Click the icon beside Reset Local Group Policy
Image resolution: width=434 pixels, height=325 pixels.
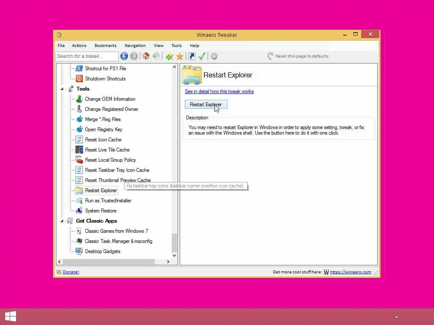tap(79, 160)
